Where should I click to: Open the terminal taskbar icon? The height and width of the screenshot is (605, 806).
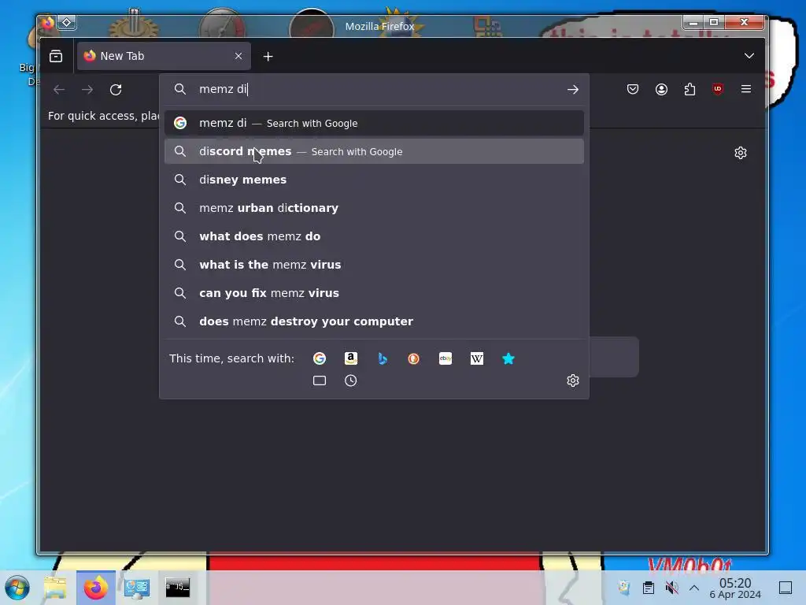pos(177,588)
